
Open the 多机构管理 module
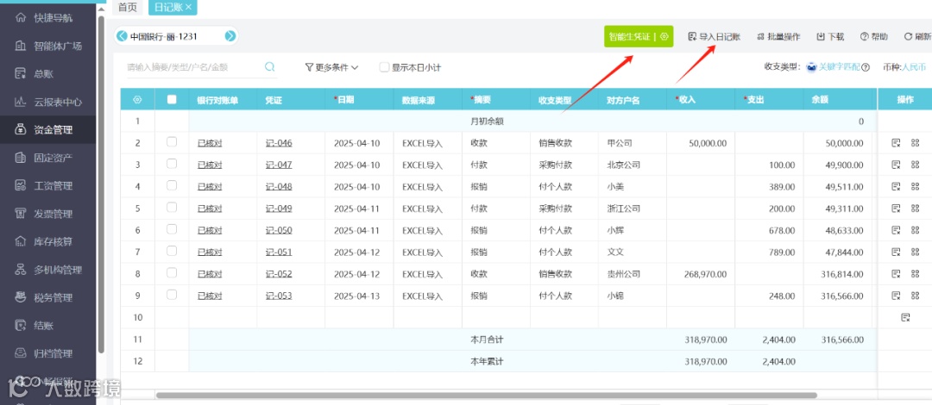click(47, 270)
